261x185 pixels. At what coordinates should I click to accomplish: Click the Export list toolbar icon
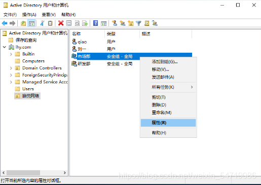click(x=85, y=23)
